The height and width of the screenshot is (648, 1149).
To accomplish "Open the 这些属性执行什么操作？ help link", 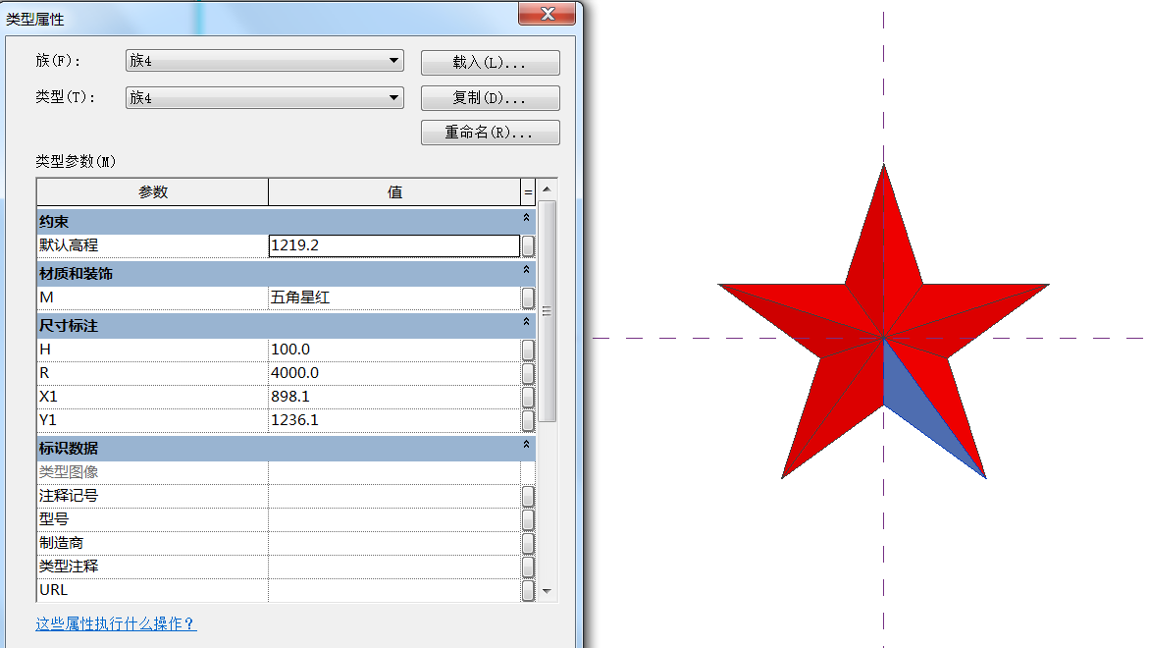I will pos(116,623).
